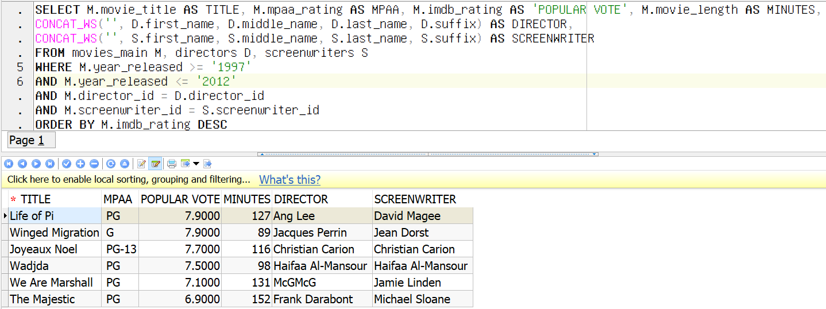This screenshot has height=309, width=826.
Task: Go to previous record button
Action: point(22,164)
